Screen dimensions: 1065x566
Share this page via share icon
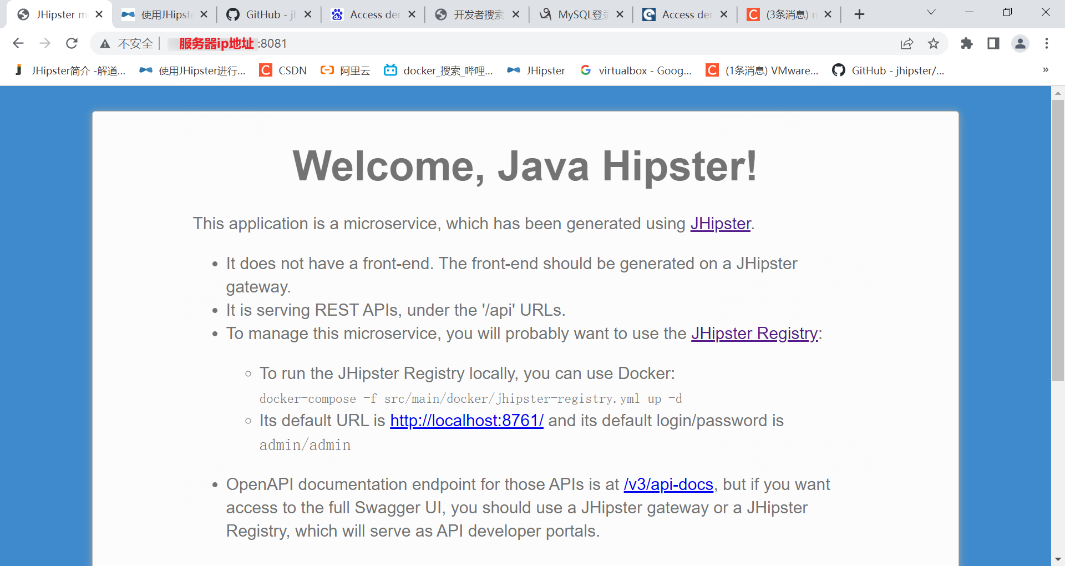[907, 43]
